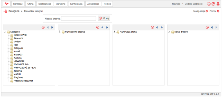Delete the Nowe drzewo tree with red X
Image resolution: width=222 pixels, height=97 pixels.
pyautogui.click(x=207, y=27)
